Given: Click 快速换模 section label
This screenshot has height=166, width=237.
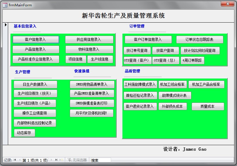Looking at the screenshot, I should tap(82, 71).
